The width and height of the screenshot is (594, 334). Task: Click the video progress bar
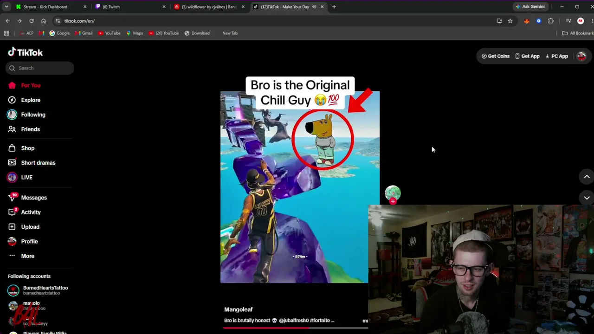(x=295, y=328)
